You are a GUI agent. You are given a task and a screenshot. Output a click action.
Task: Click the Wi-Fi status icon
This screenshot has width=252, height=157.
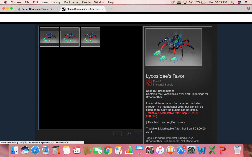191,2
